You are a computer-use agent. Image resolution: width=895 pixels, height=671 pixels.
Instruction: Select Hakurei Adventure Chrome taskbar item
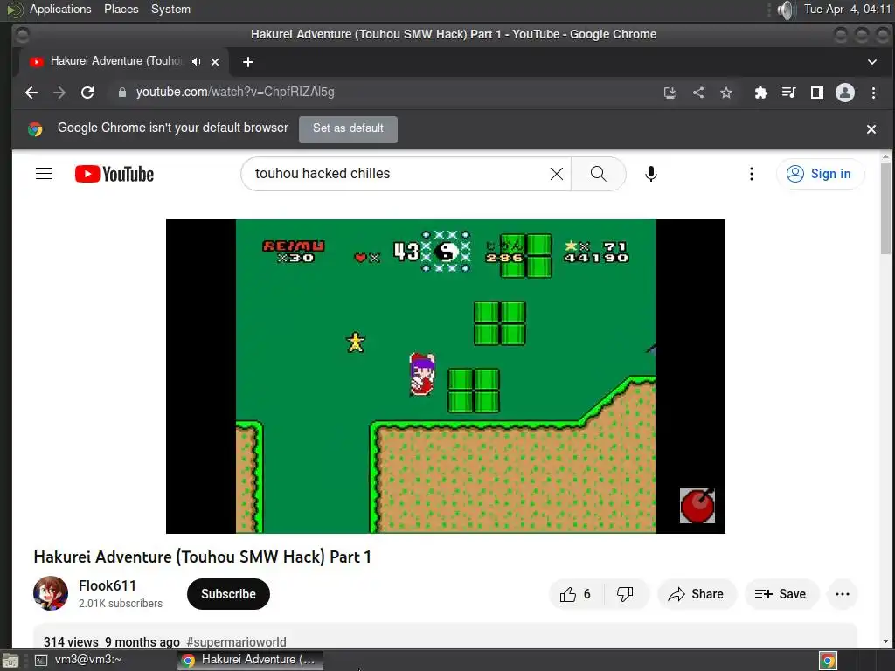[x=250, y=660]
